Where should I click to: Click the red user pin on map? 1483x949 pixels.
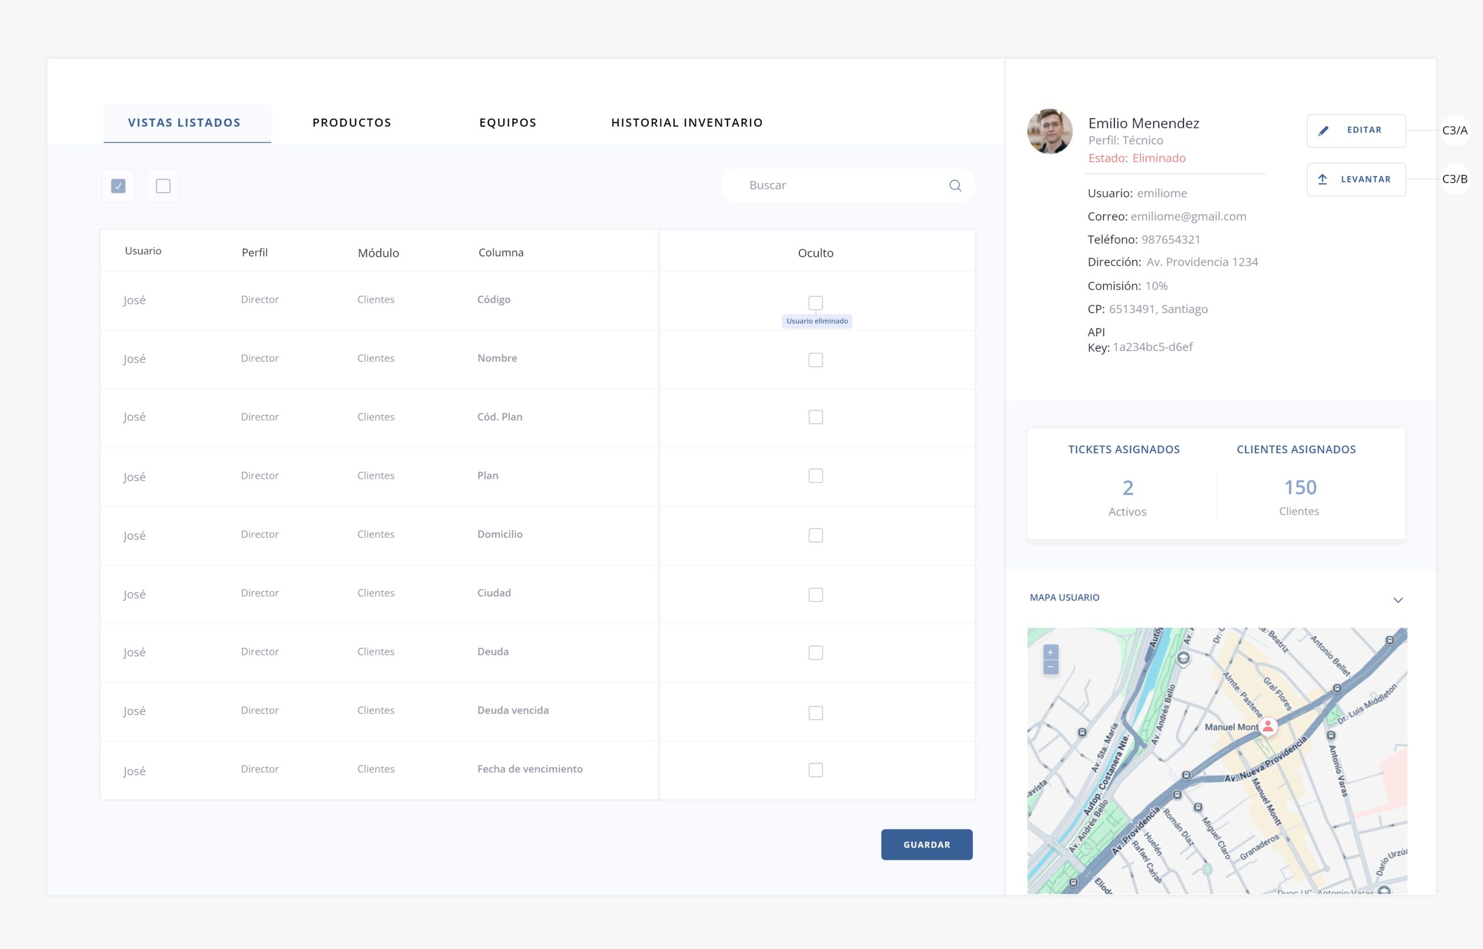pos(1268,726)
